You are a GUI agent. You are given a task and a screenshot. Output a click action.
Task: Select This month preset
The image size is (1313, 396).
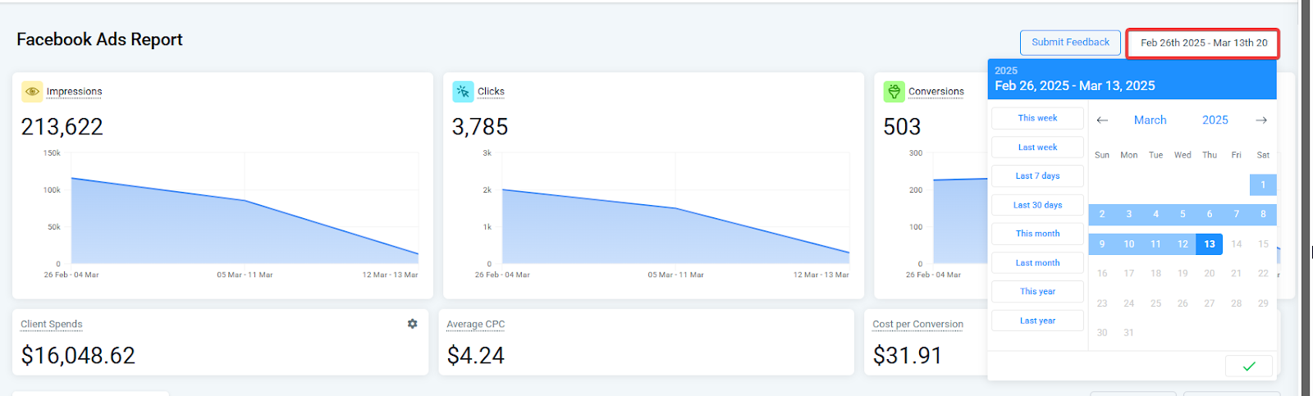tap(1037, 234)
